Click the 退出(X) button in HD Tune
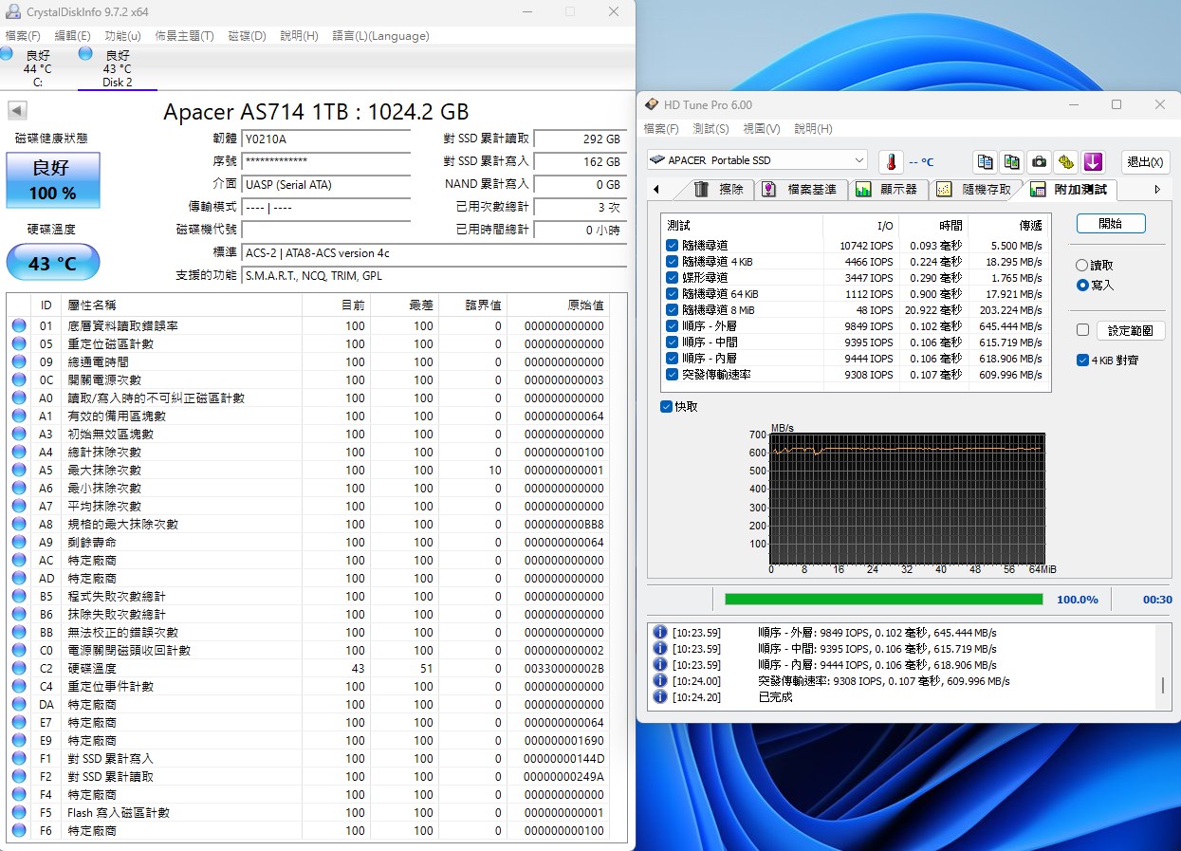This screenshot has width=1181, height=851. pos(1144,161)
